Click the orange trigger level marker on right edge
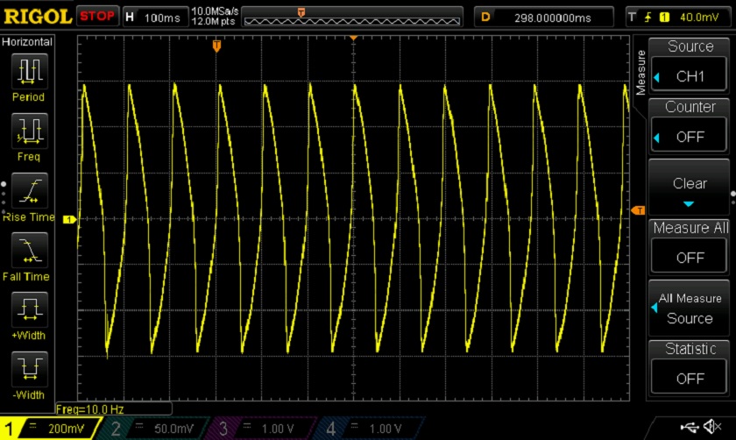The image size is (736, 440). click(637, 210)
